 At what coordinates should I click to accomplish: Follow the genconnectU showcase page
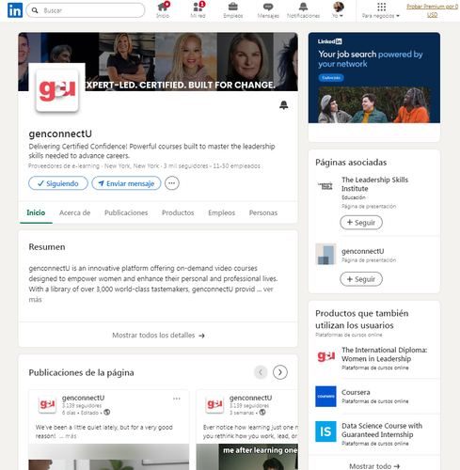[x=361, y=279]
